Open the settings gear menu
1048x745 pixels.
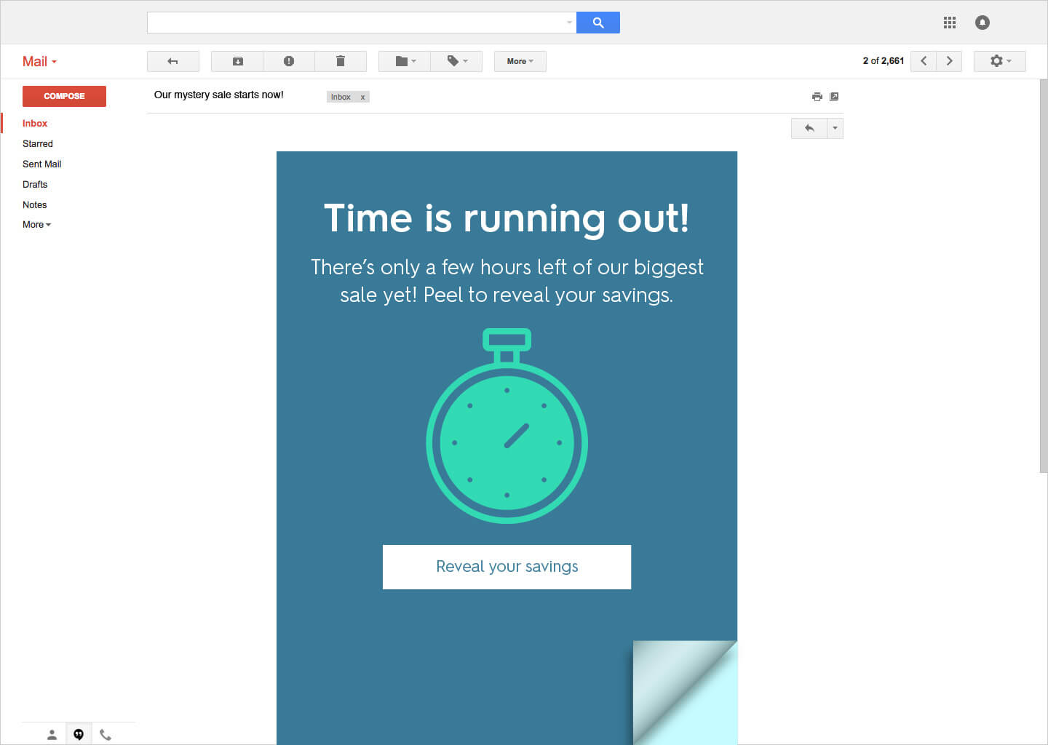coord(1000,61)
